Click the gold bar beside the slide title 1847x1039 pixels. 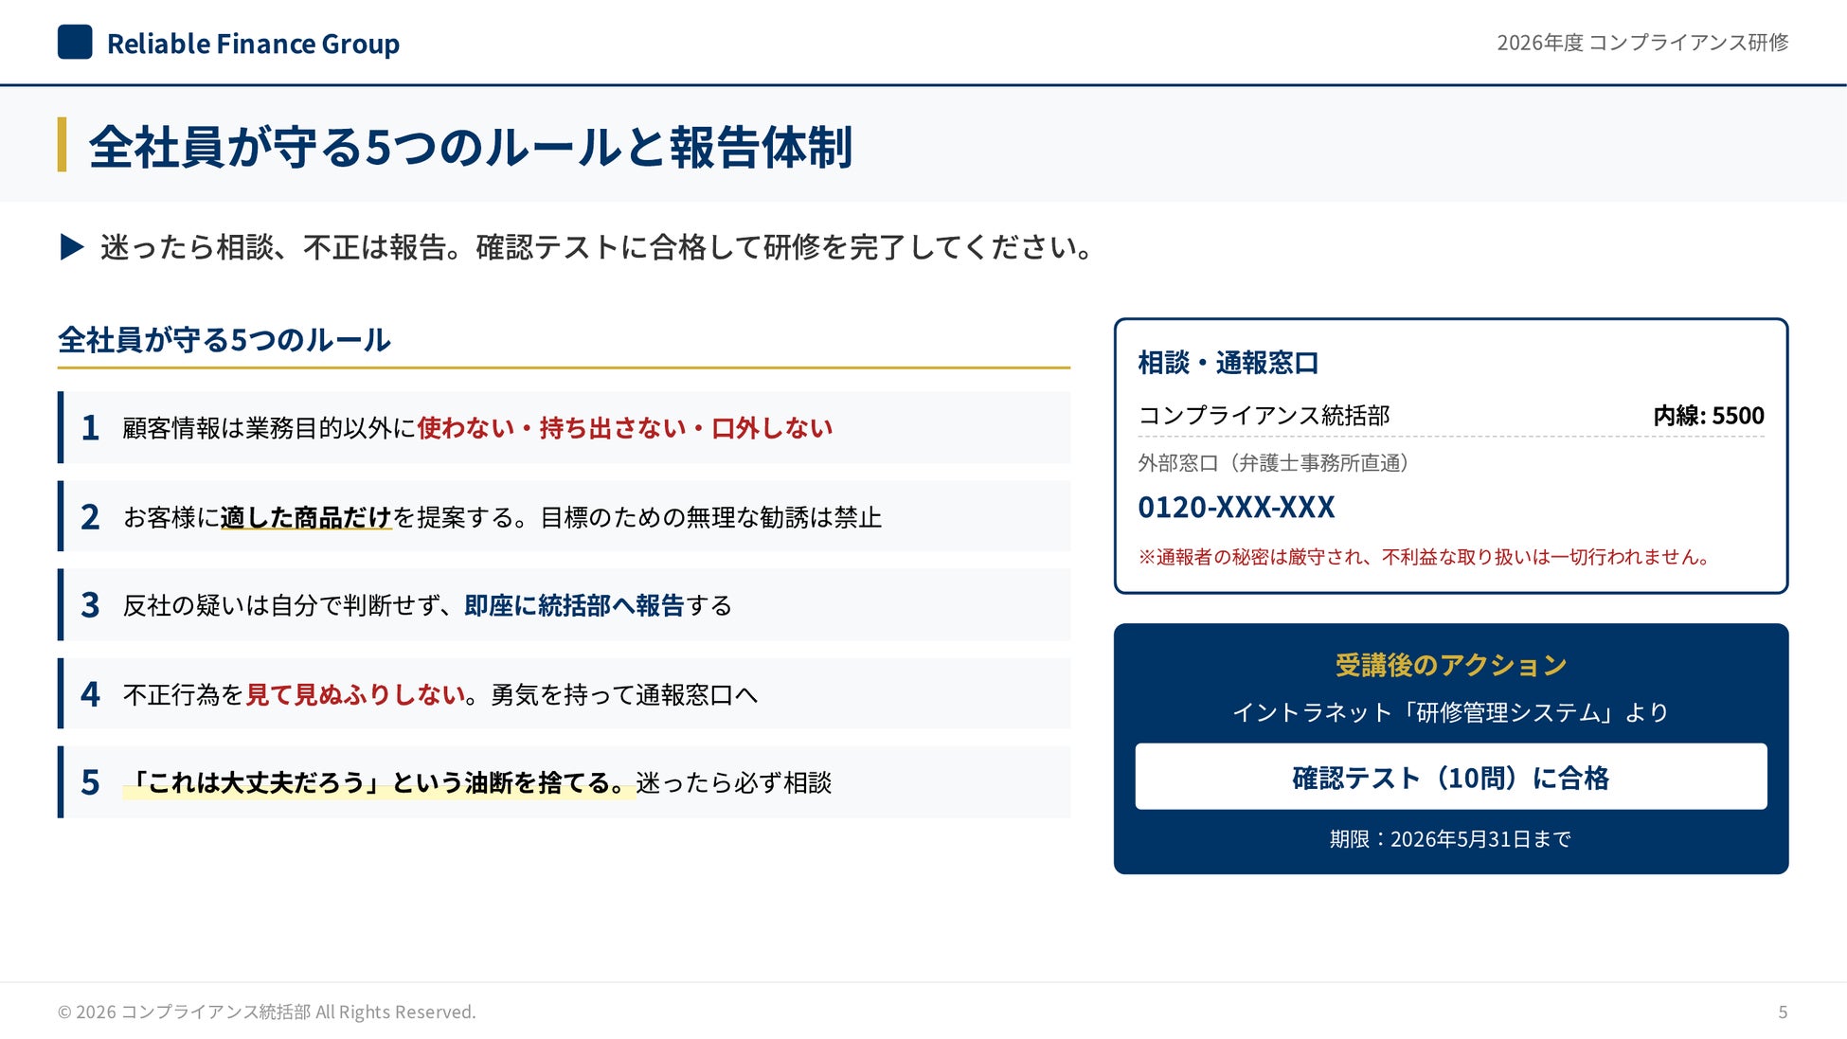(63, 145)
